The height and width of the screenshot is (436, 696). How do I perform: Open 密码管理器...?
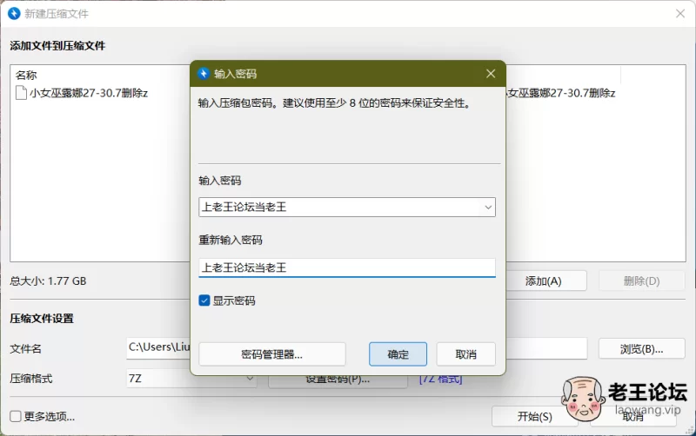[271, 354]
